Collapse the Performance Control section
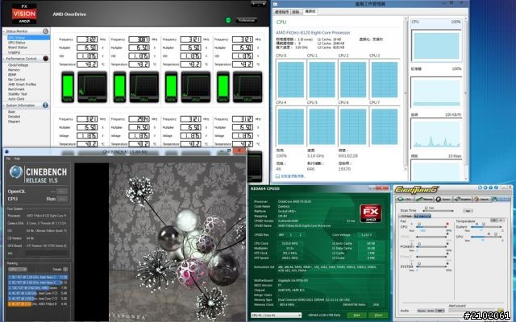The image size is (516, 322). pyautogui.click(x=4, y=59)
